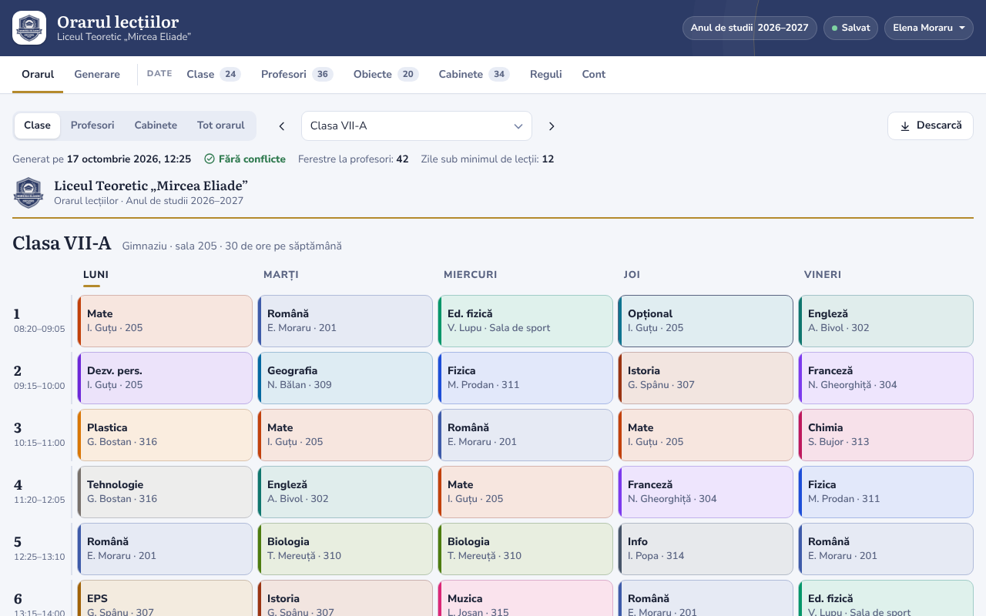Select Monday first lesson Mate card

pos(165,321)
